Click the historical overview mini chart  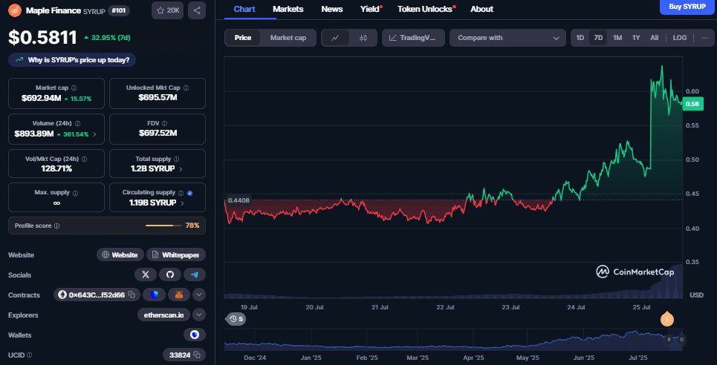tap(454, 340)
